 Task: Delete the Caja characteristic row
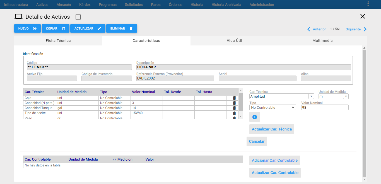(234, 98)
